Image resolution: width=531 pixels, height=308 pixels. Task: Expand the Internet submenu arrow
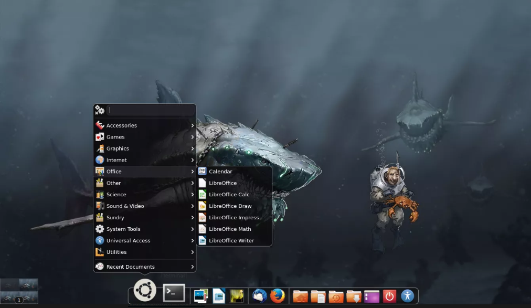[x=193, y=160]
